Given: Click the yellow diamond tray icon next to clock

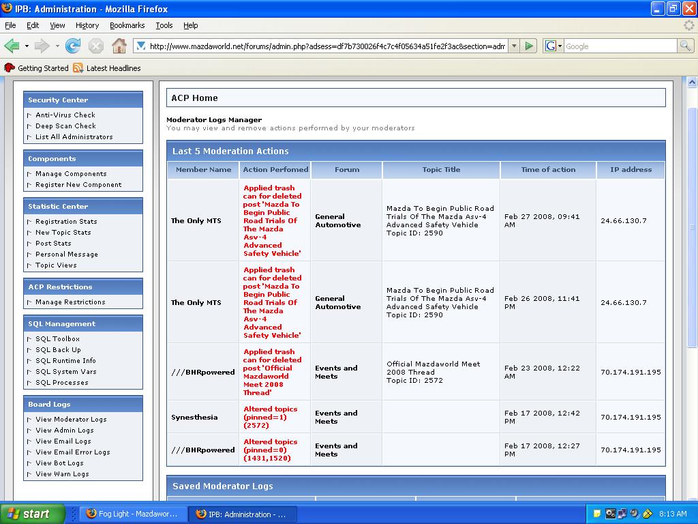Looking at the screenshot, I should coord(648,514).
